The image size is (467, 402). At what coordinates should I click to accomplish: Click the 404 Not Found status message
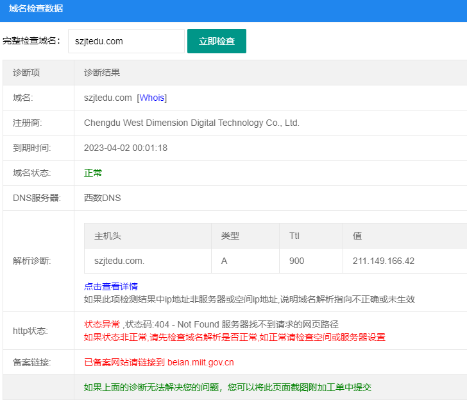pyautogui.click(x=211, y=324)
